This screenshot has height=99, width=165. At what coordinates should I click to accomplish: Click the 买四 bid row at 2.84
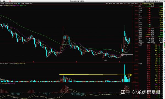[x=151, y=25]
